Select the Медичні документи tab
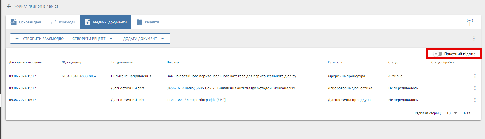The width and height of the screenshot is (485, 139). (106, 22)
